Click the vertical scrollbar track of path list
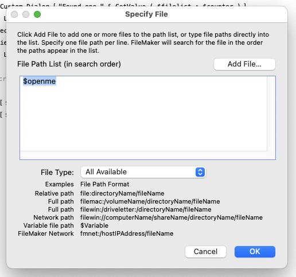 click(x=271, y=114)
